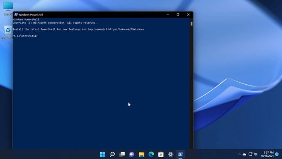This screenshot has height=159, width=282.
Task: Open Settings gear on the taskbar
Action: [x=171, y=154]
